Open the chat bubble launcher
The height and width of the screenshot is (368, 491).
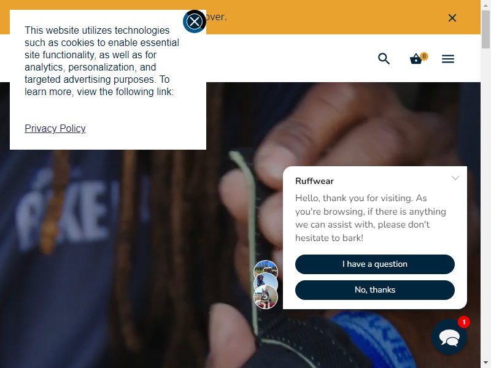449,337
